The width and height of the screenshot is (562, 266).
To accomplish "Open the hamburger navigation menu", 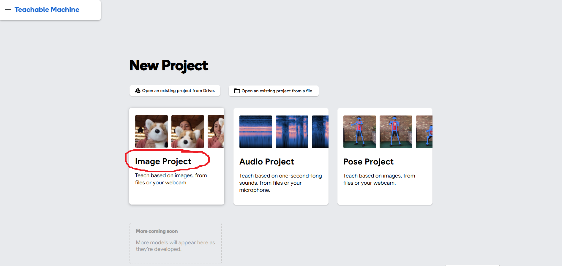I will (x=8, y=9).
